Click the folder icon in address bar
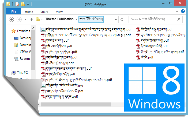 (38, 19)
